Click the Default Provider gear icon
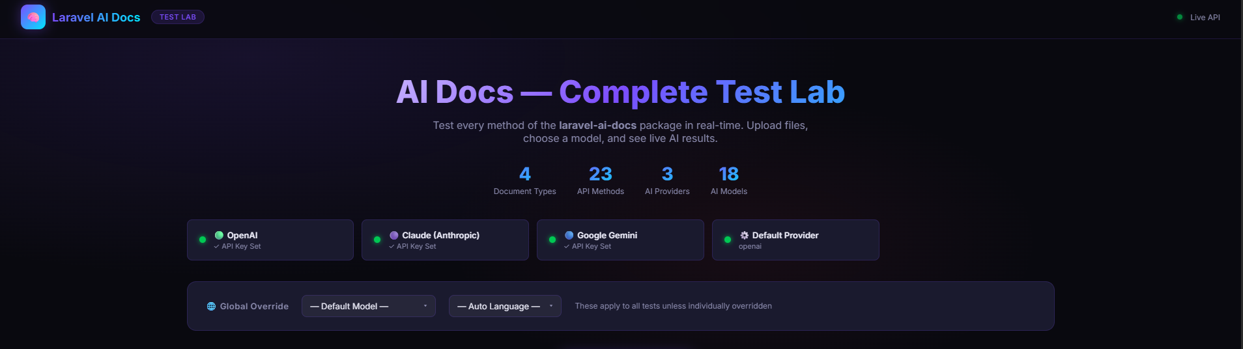 (745, 235)
